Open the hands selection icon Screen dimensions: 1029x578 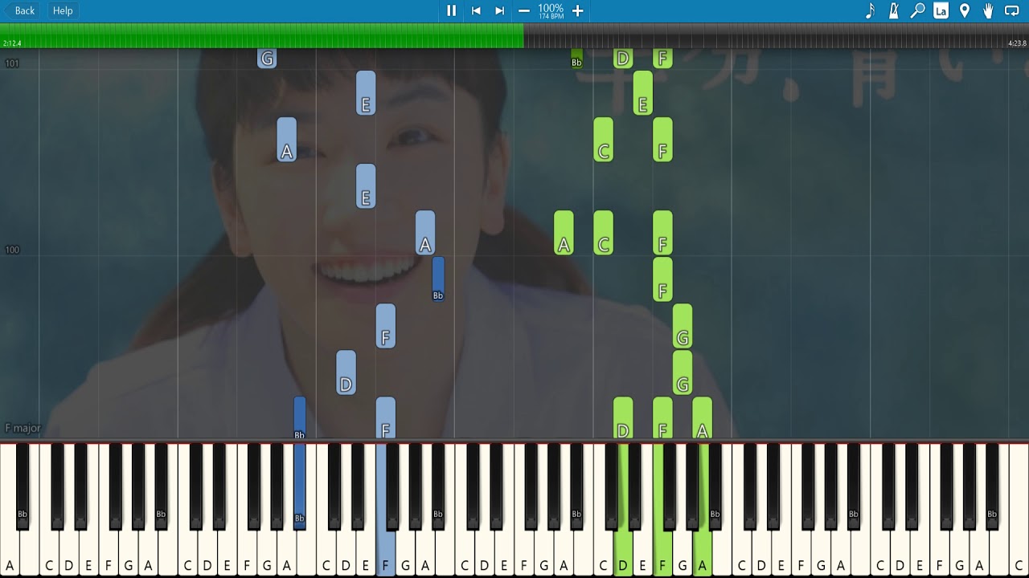[988, 10]
